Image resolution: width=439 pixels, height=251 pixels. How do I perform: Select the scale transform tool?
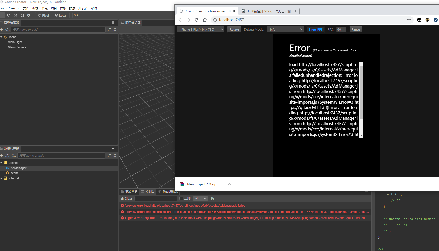point(15,15)
